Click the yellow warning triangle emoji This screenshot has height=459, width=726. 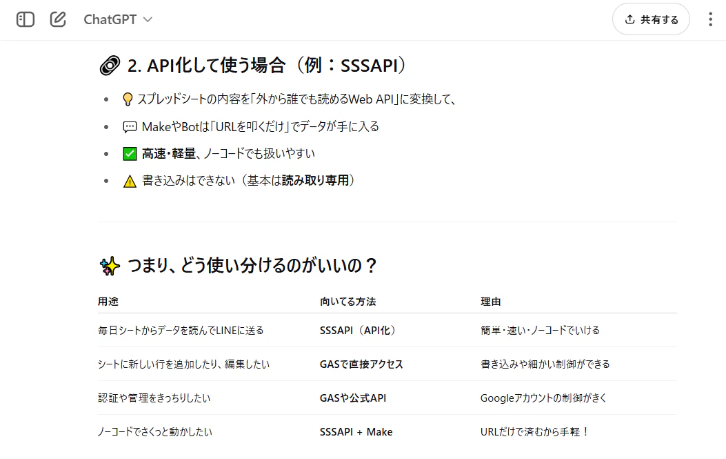click(x=130, y=181)
